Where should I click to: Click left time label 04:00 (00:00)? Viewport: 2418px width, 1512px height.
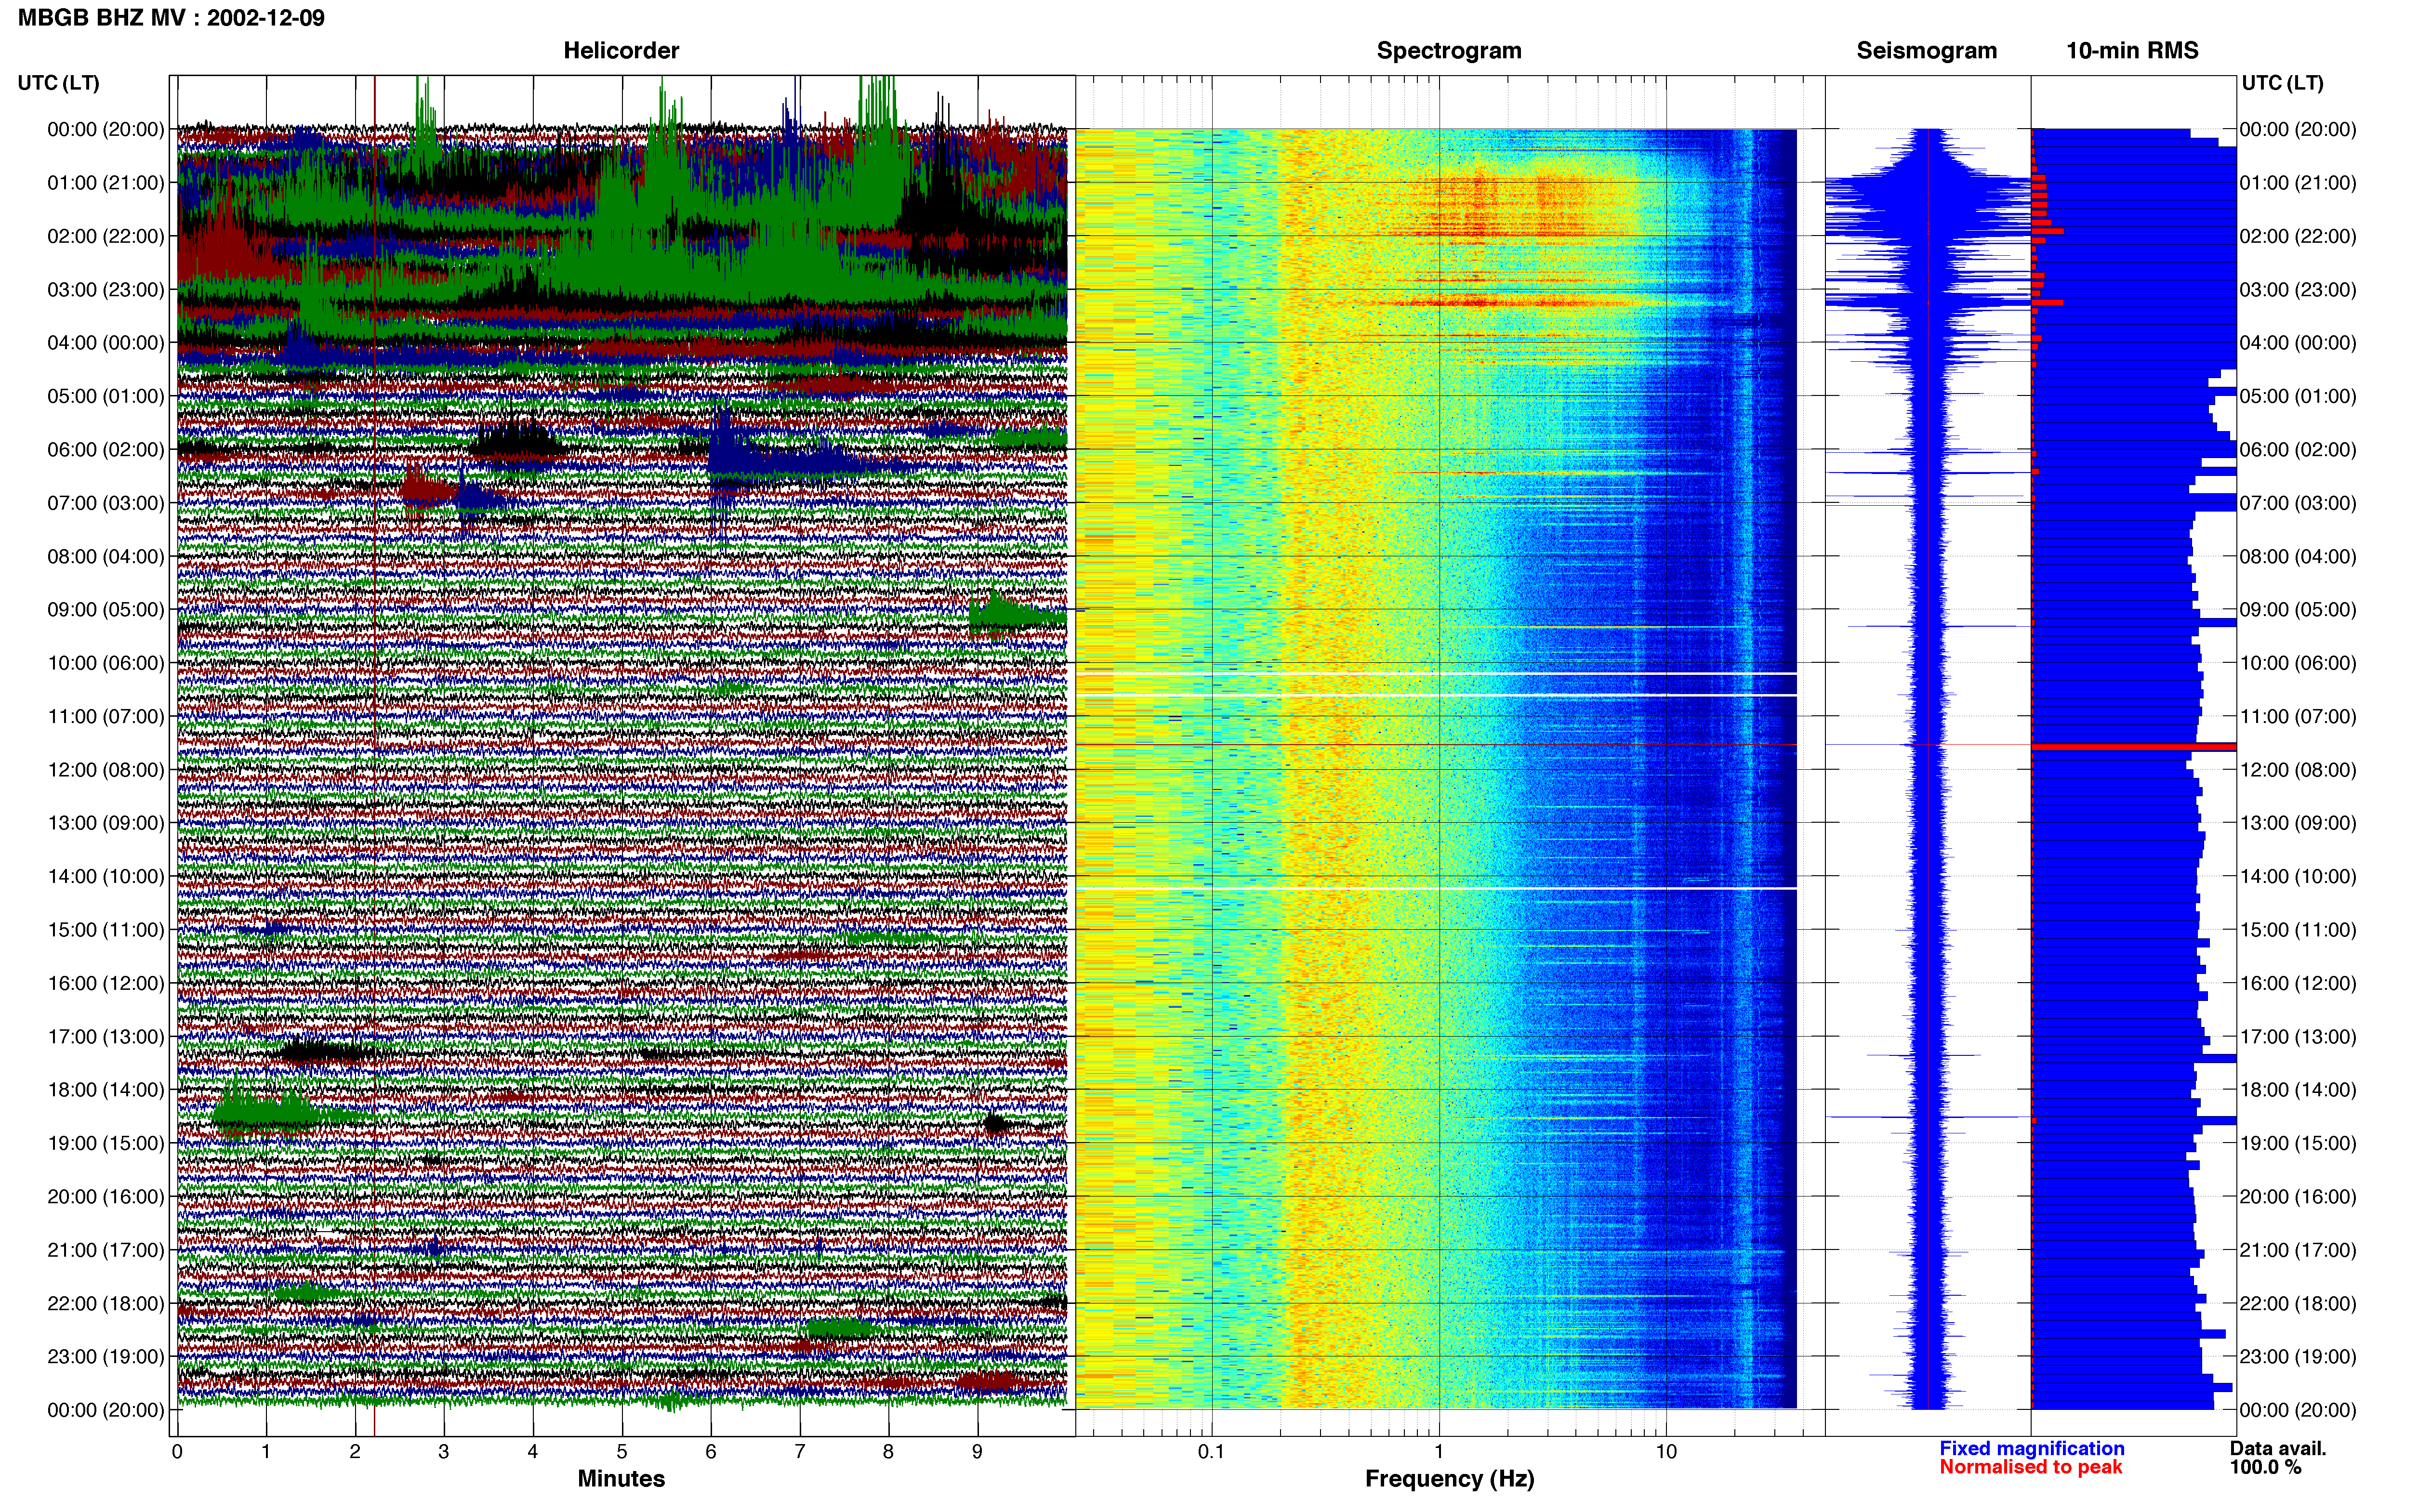click(106, 343)
